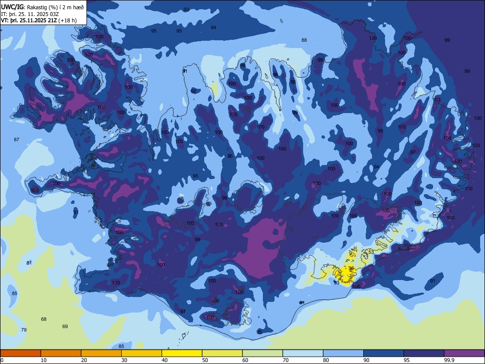Click the legend tick label '40'
This screenshot has height=364, width=485.
(x=164, y=360)
